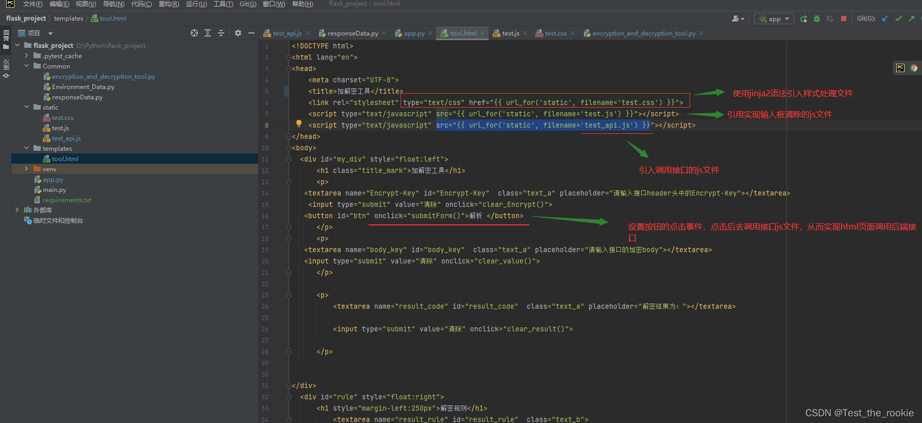
Task: Click the Expand All icon in project panel
Action: pos(208,33)
